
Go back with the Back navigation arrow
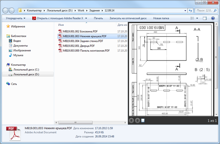[5, 11]
